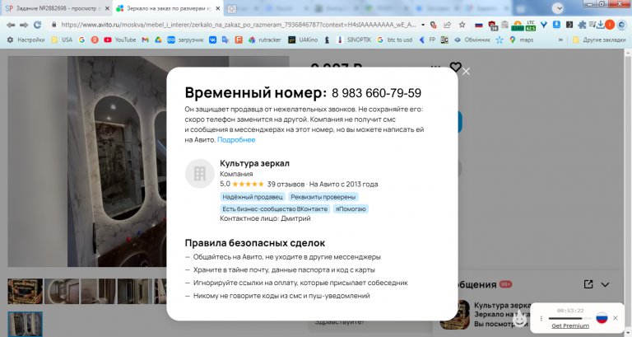
Task: Open the rutracker bookmark
Action: tap(264, 40)
